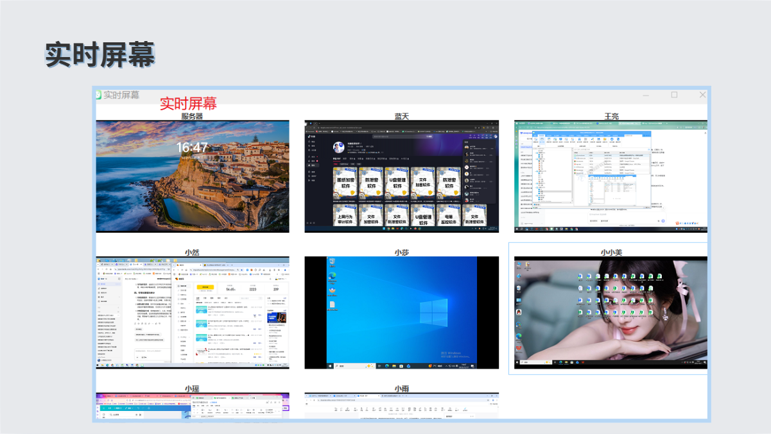Open the Recycle Bin icon on 小莎's desktop
The image size is (771, 434).
point(332,262)
